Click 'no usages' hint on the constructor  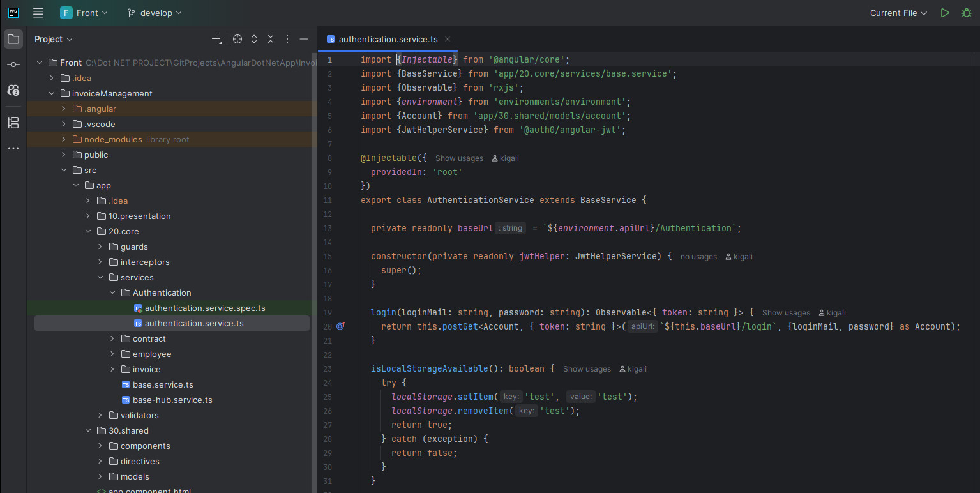point(698,257)
